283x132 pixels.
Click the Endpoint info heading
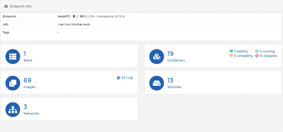[20, 6]
